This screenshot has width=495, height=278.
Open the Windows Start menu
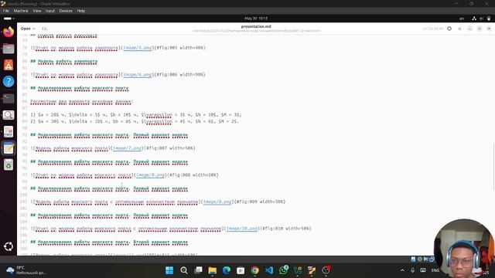(169, 270)
